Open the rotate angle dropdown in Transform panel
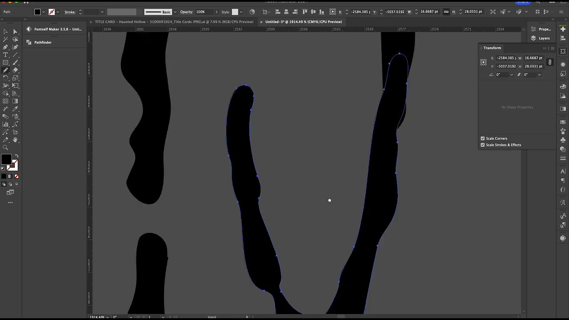 [511, 75]
